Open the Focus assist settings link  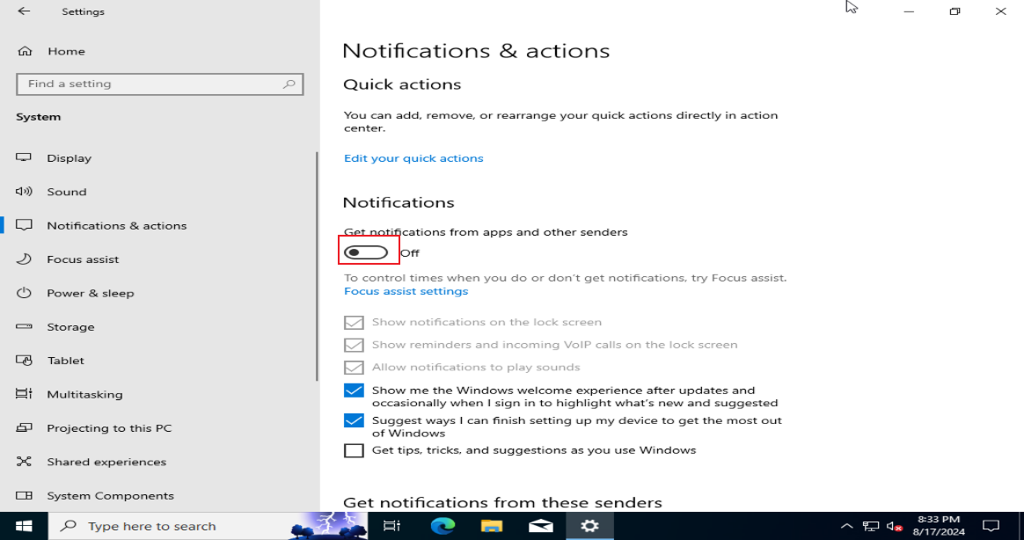coord(406,291)
